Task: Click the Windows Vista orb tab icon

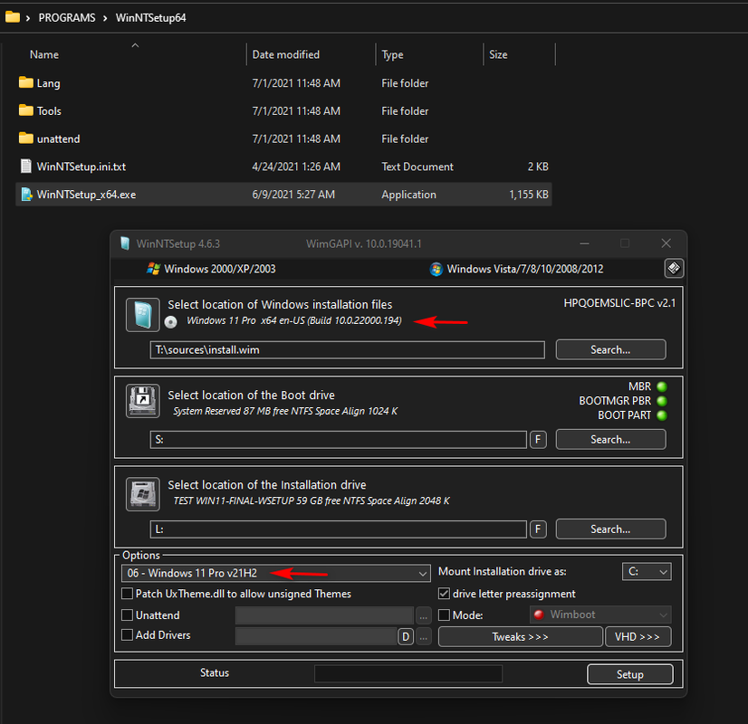Action: [x=436, y=269]
